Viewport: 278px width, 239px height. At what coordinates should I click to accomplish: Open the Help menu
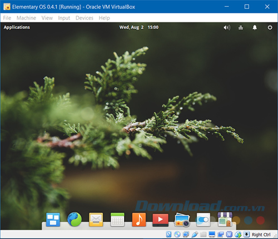[x=104, y=18]
